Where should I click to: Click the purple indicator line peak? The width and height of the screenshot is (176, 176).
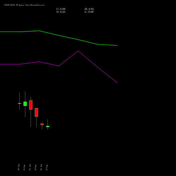(x=78, y=51)
